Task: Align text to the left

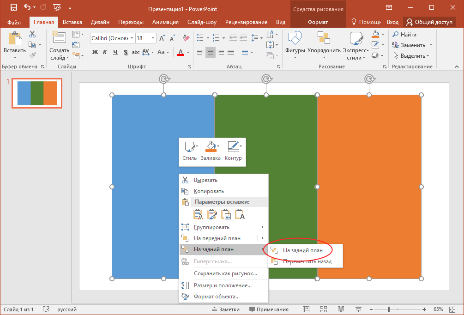Action: (200, 52)
